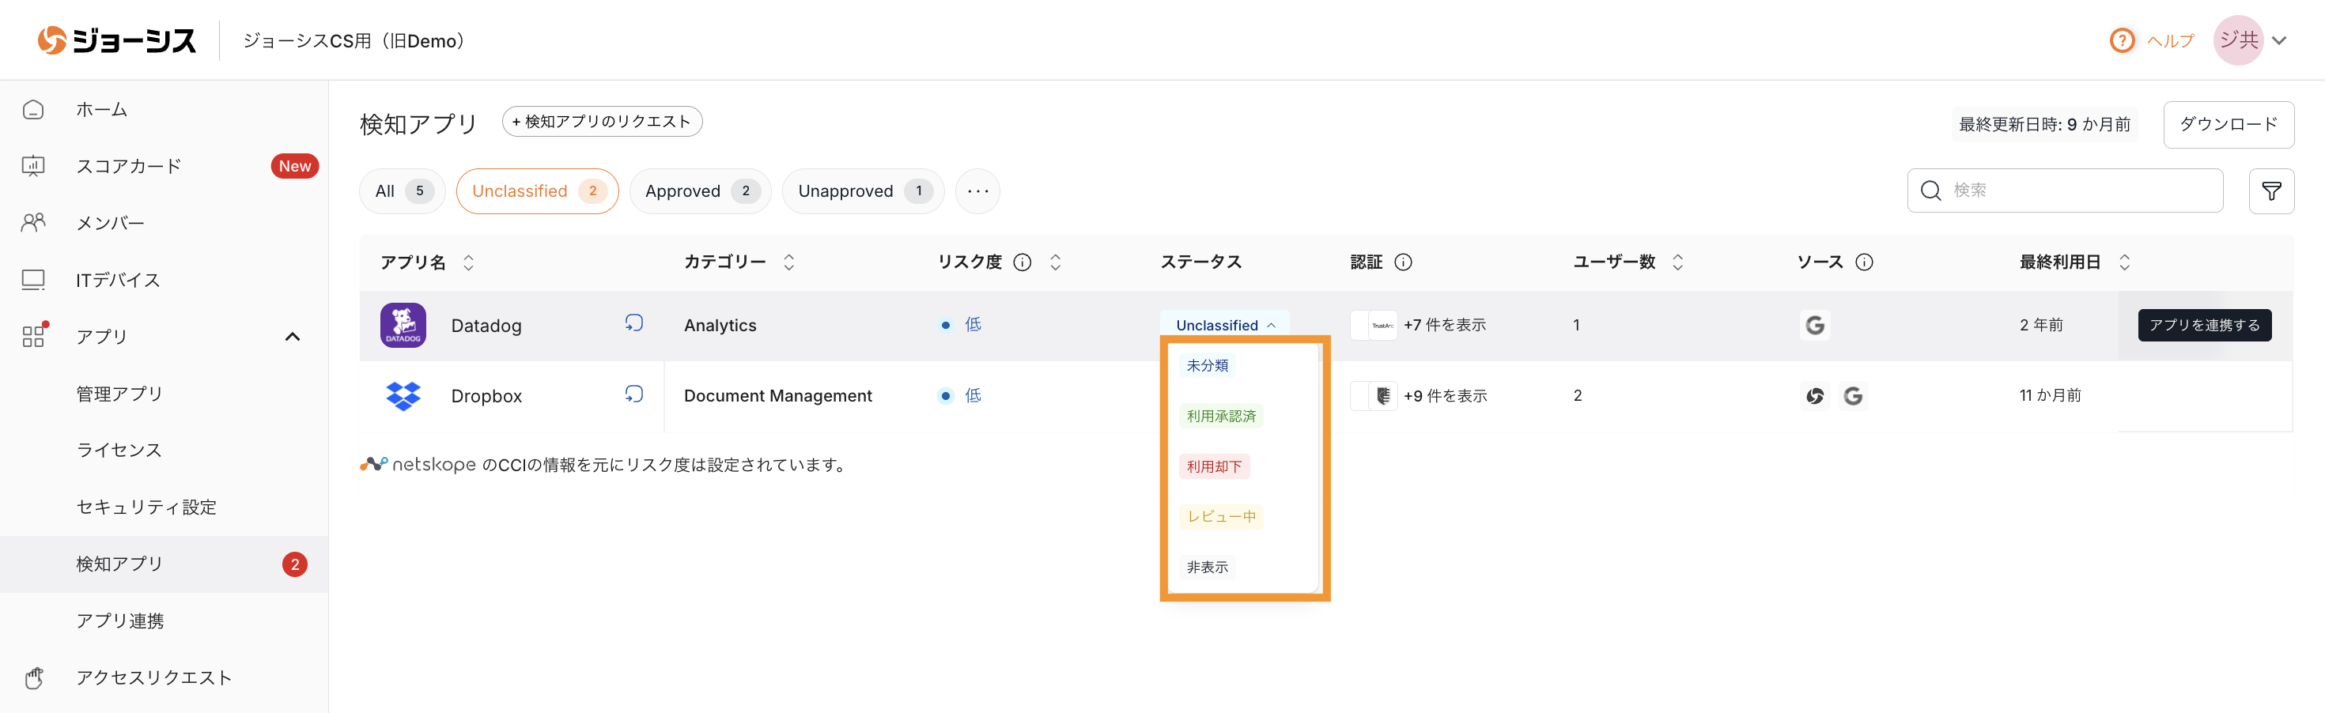Screen dimensions: 2325x713
Task: Show the +9 件 authentication items for Dropbox
Action: 1447,395
